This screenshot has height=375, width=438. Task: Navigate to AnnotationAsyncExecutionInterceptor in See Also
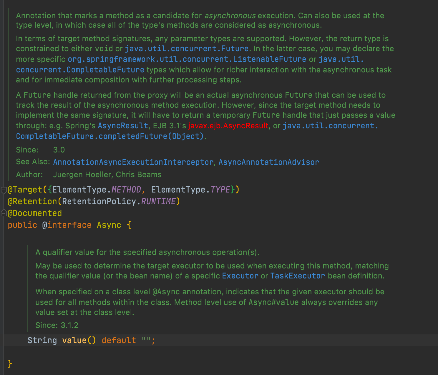coord(133,162)
